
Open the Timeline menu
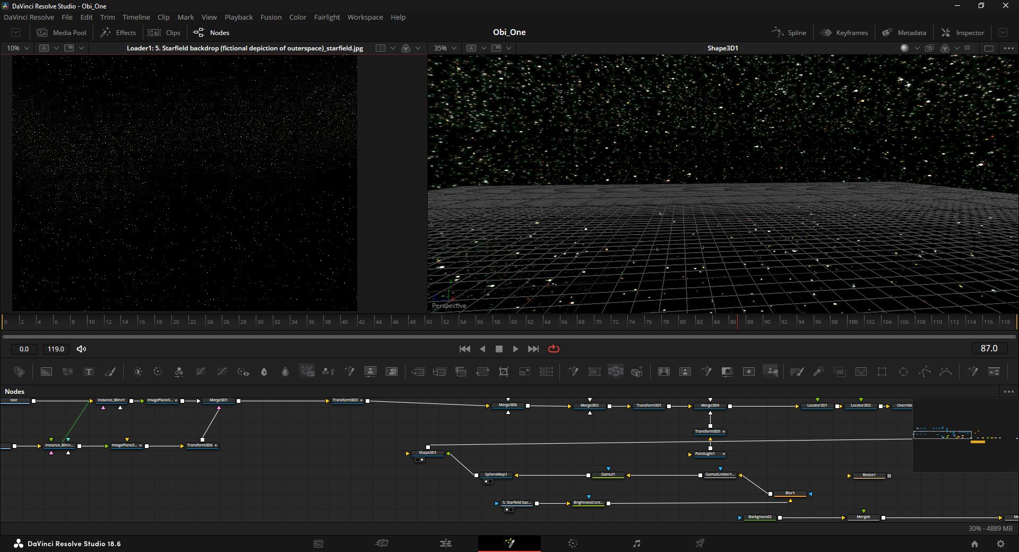coord(136,17)
